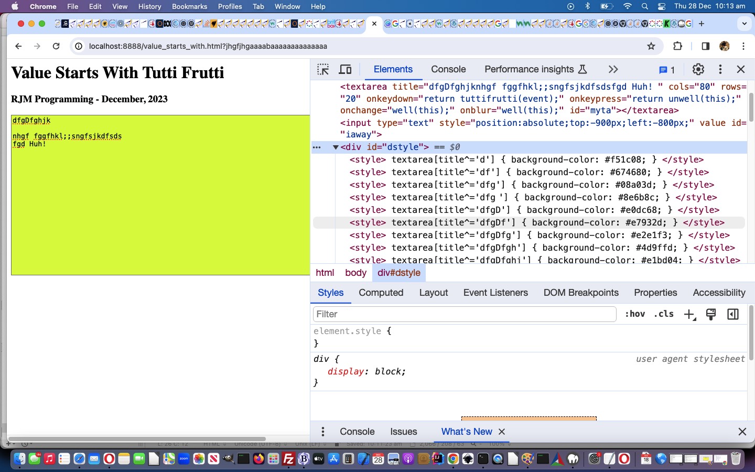Toggle the .cls element classes panel
This screenshot has height=472, width=755.
tap(664, 314)
